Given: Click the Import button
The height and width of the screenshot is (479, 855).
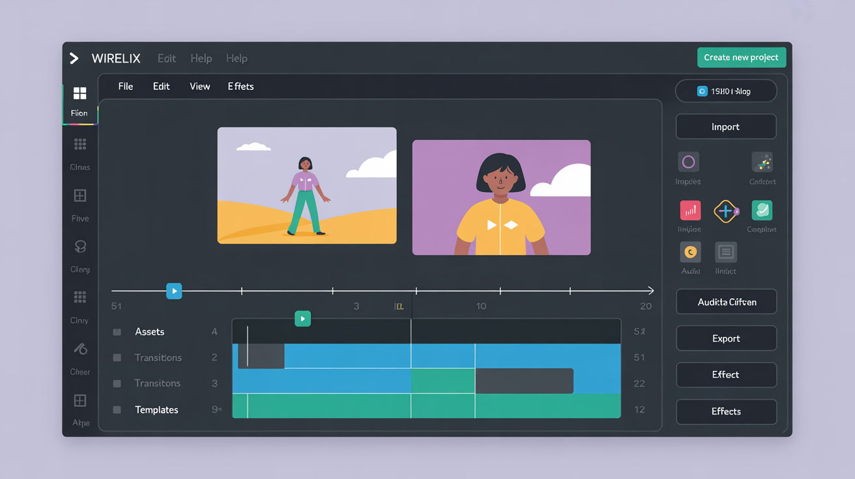Looking at the screenshot, I should pos(726,127).
